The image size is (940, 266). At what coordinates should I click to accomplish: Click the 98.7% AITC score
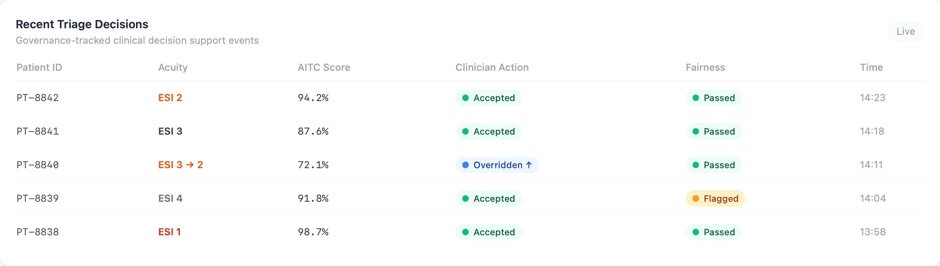[x=313, y=232]
